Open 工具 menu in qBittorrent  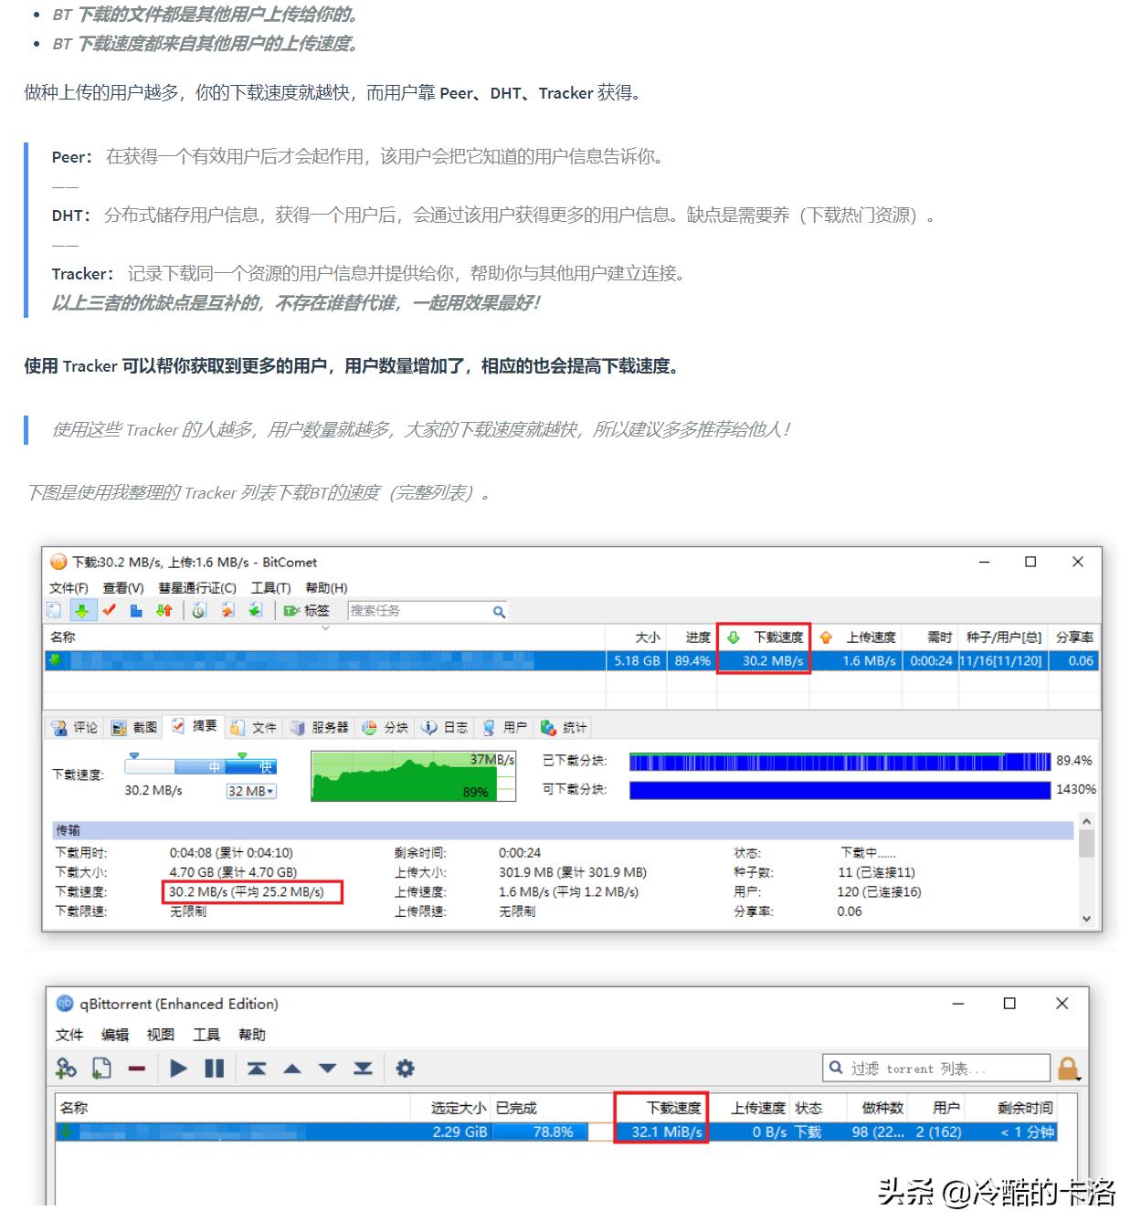pos(206,1035)
